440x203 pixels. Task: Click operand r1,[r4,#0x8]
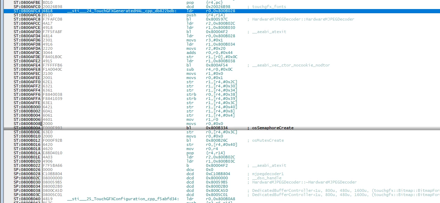[x=221, y=111]
